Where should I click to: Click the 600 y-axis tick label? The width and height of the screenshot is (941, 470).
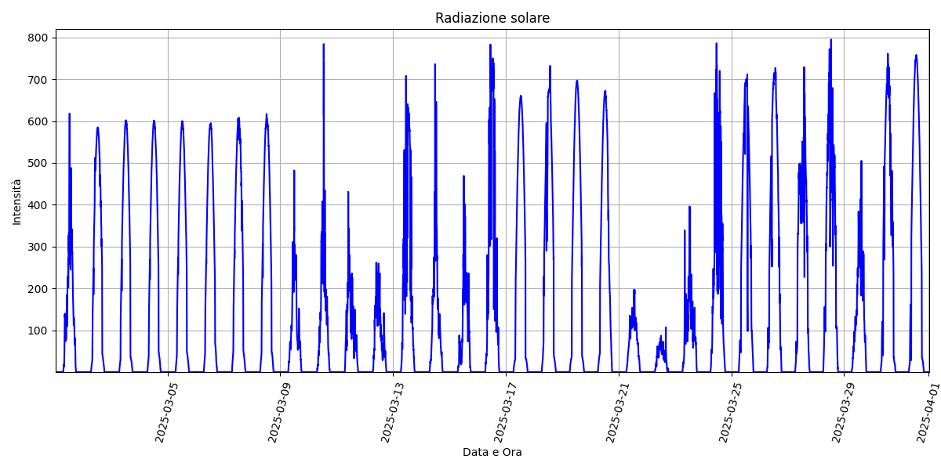38,121
